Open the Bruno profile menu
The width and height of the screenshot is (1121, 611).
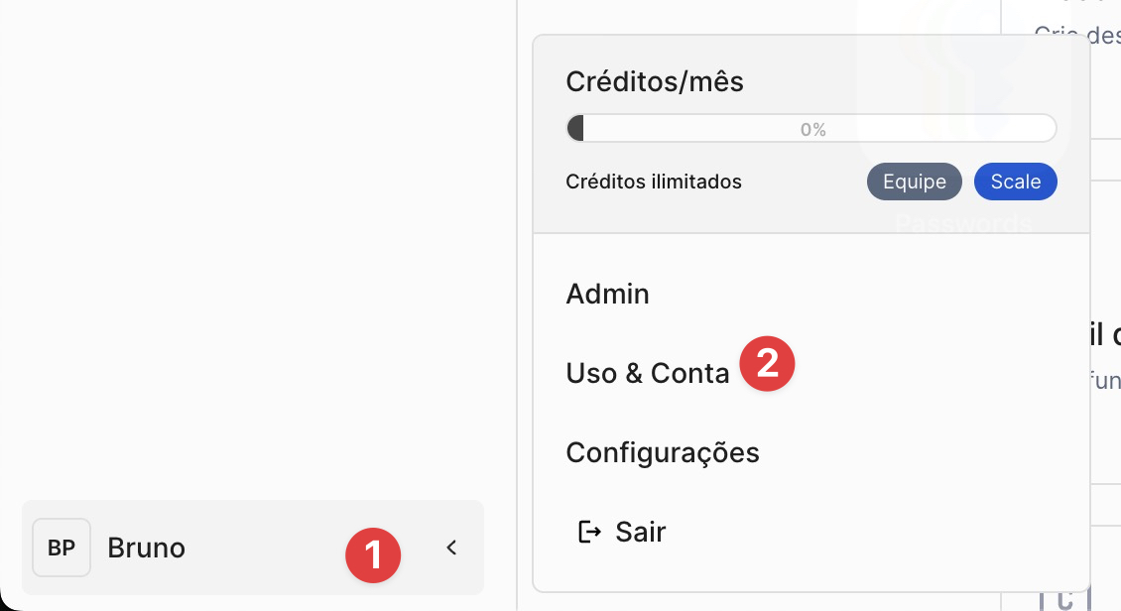(x=147, y=548)
